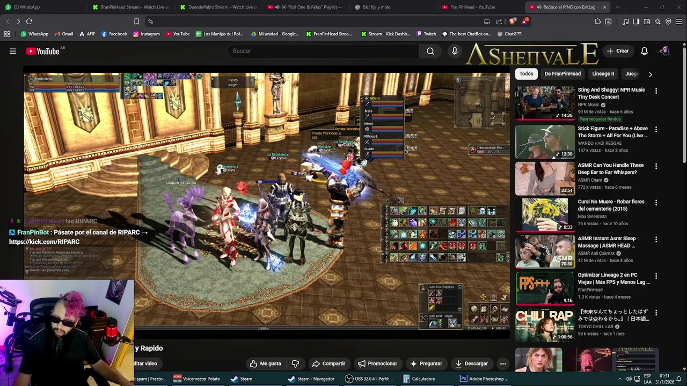The image size is (687, 386).
Task: Select the Lineage II filter chip
Action: 603,74
